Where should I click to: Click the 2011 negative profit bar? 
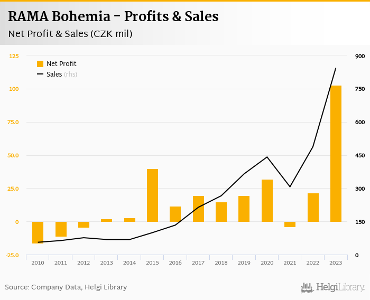(61, 229)
